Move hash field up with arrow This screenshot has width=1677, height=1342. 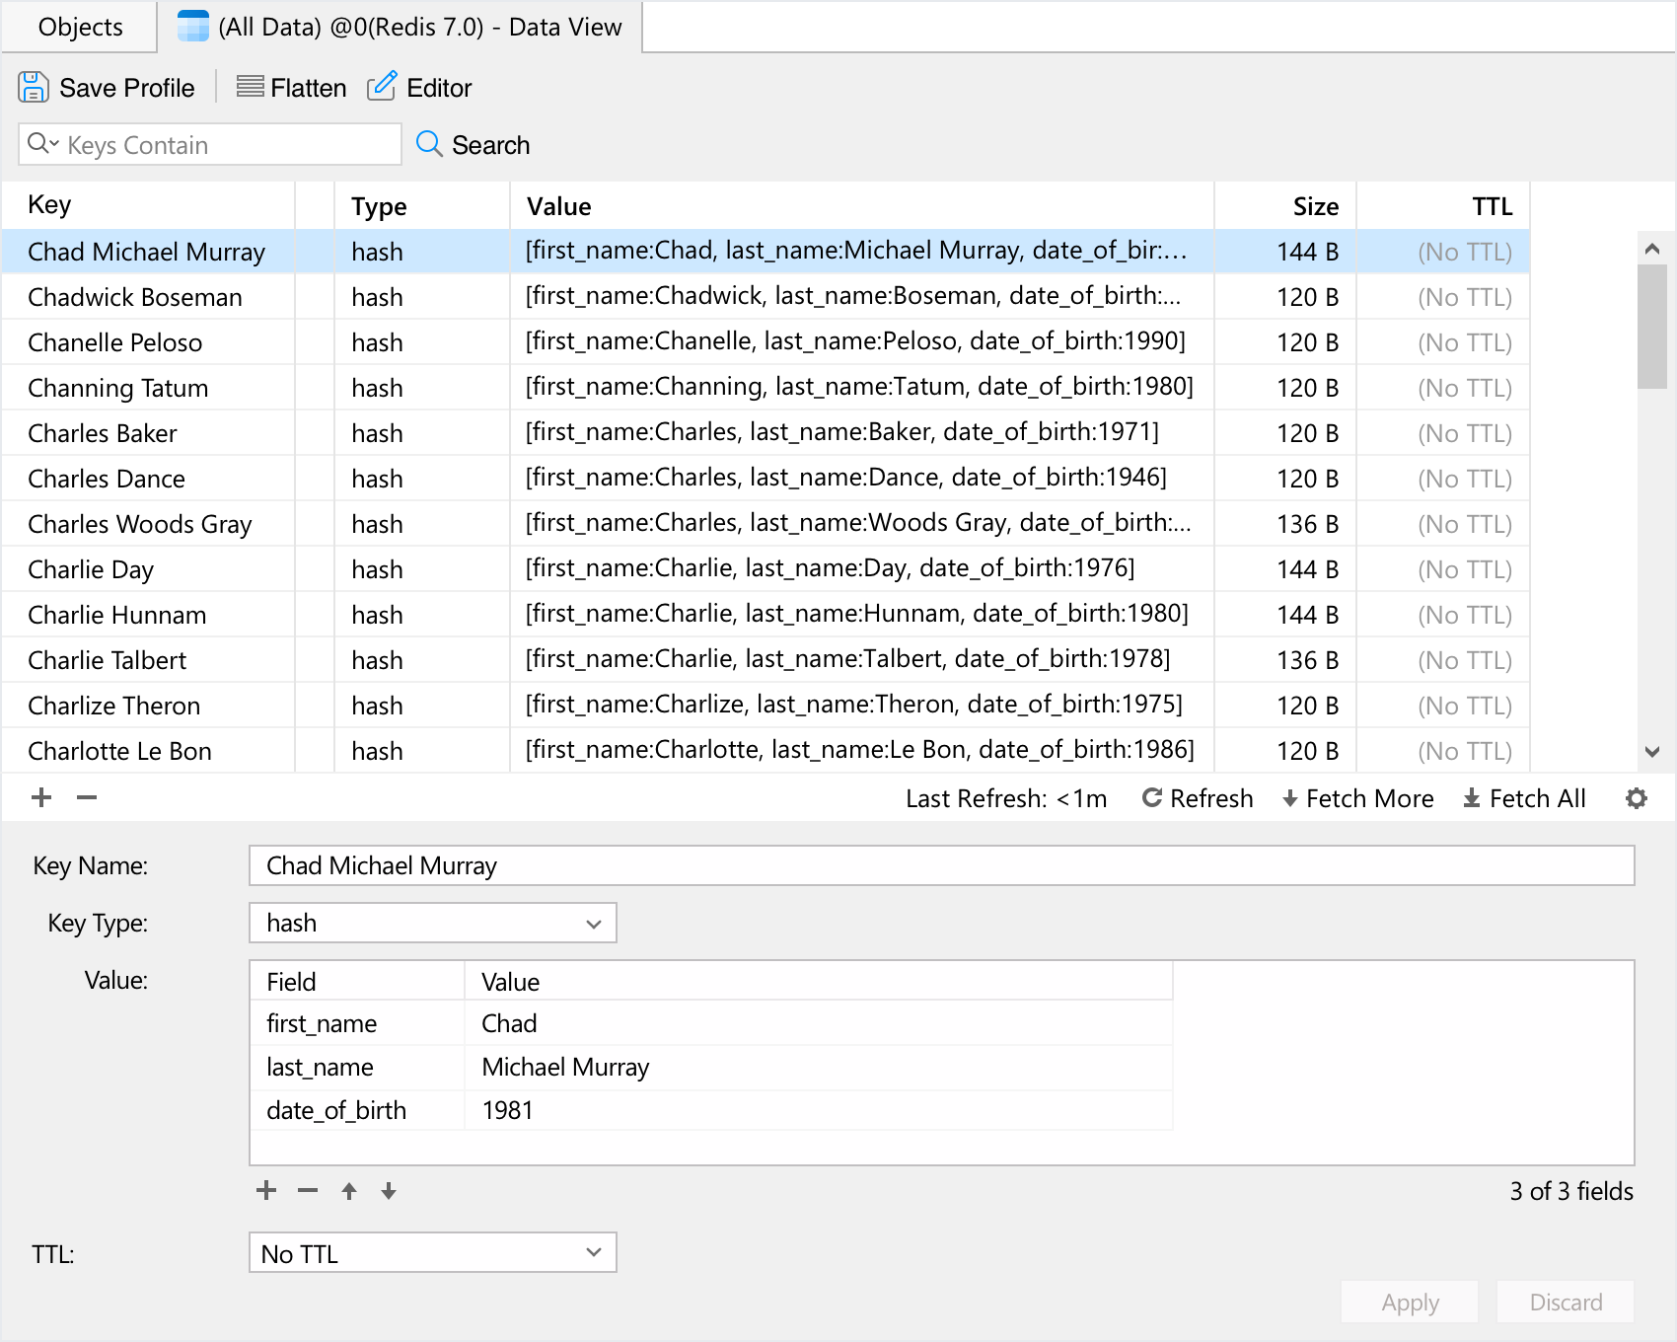click(x=349, y=1191)
